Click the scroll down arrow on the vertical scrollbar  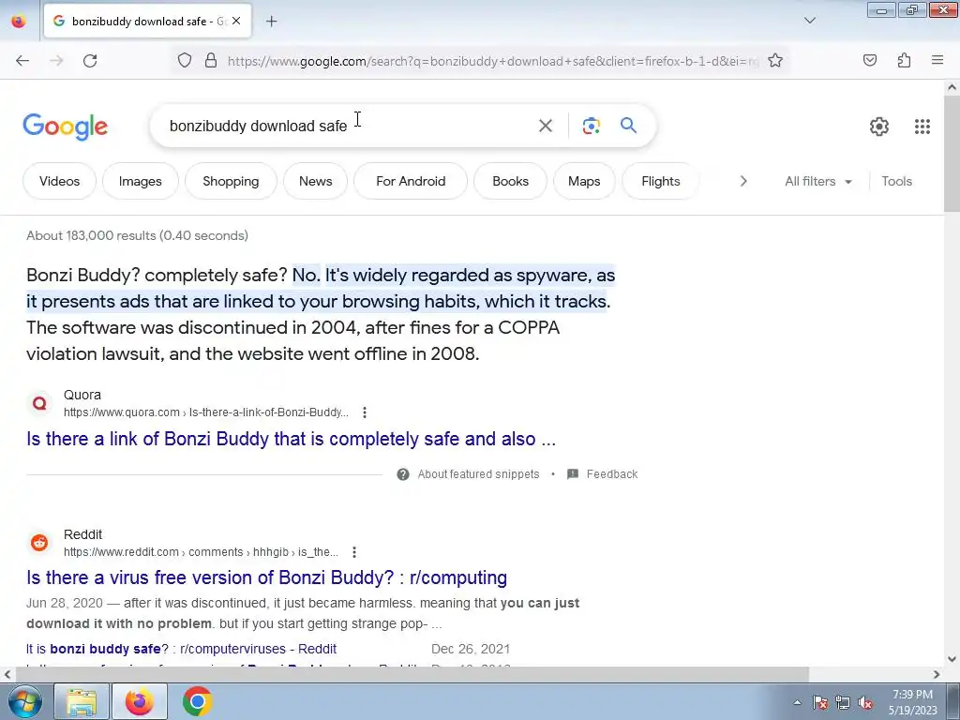point(952,659)
